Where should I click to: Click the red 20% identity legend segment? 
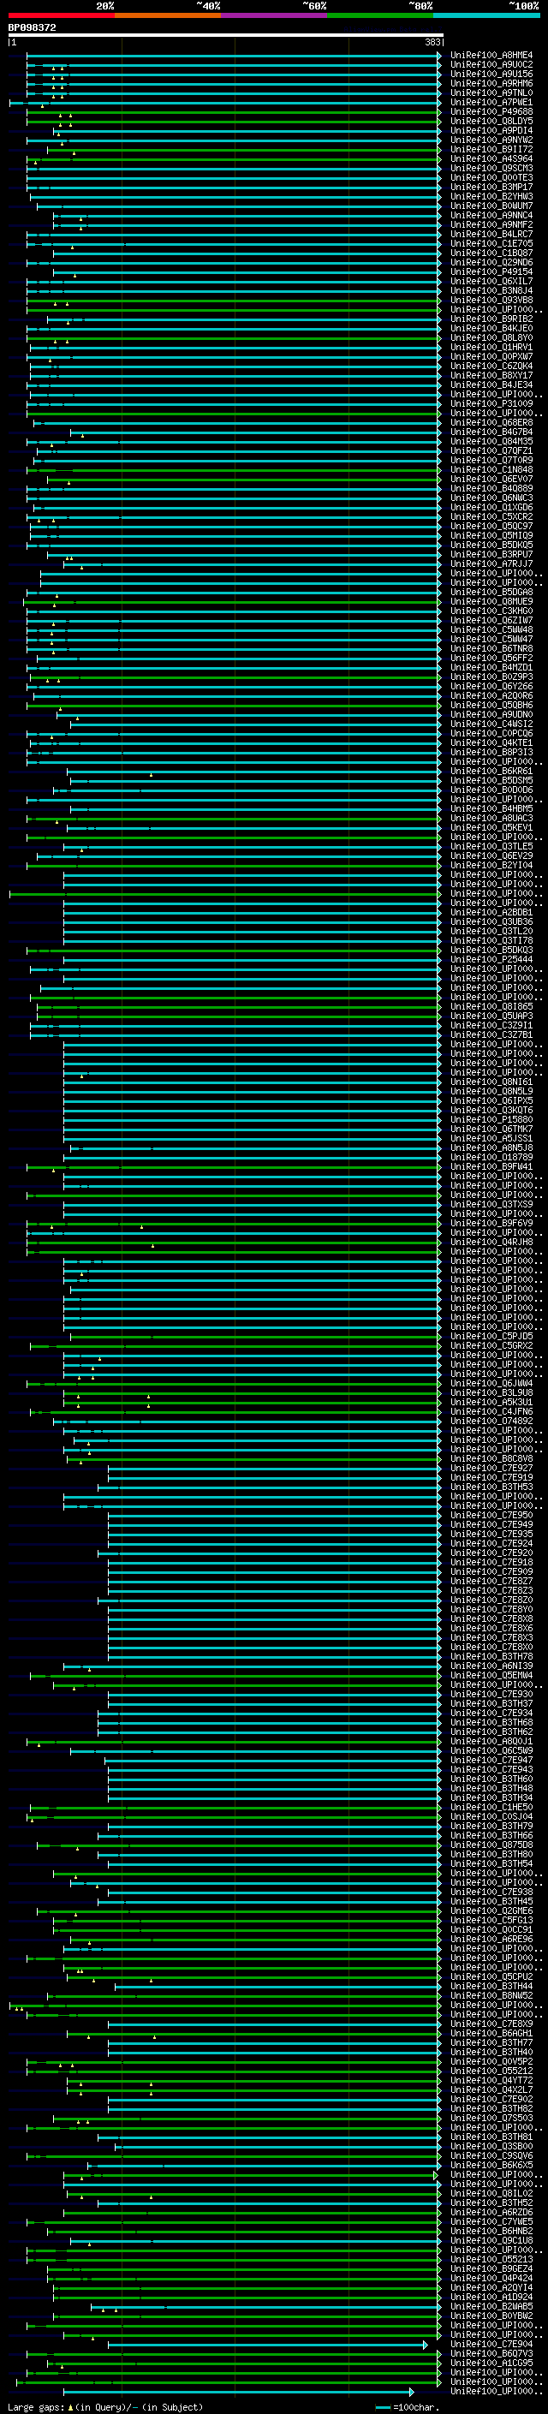62,15
